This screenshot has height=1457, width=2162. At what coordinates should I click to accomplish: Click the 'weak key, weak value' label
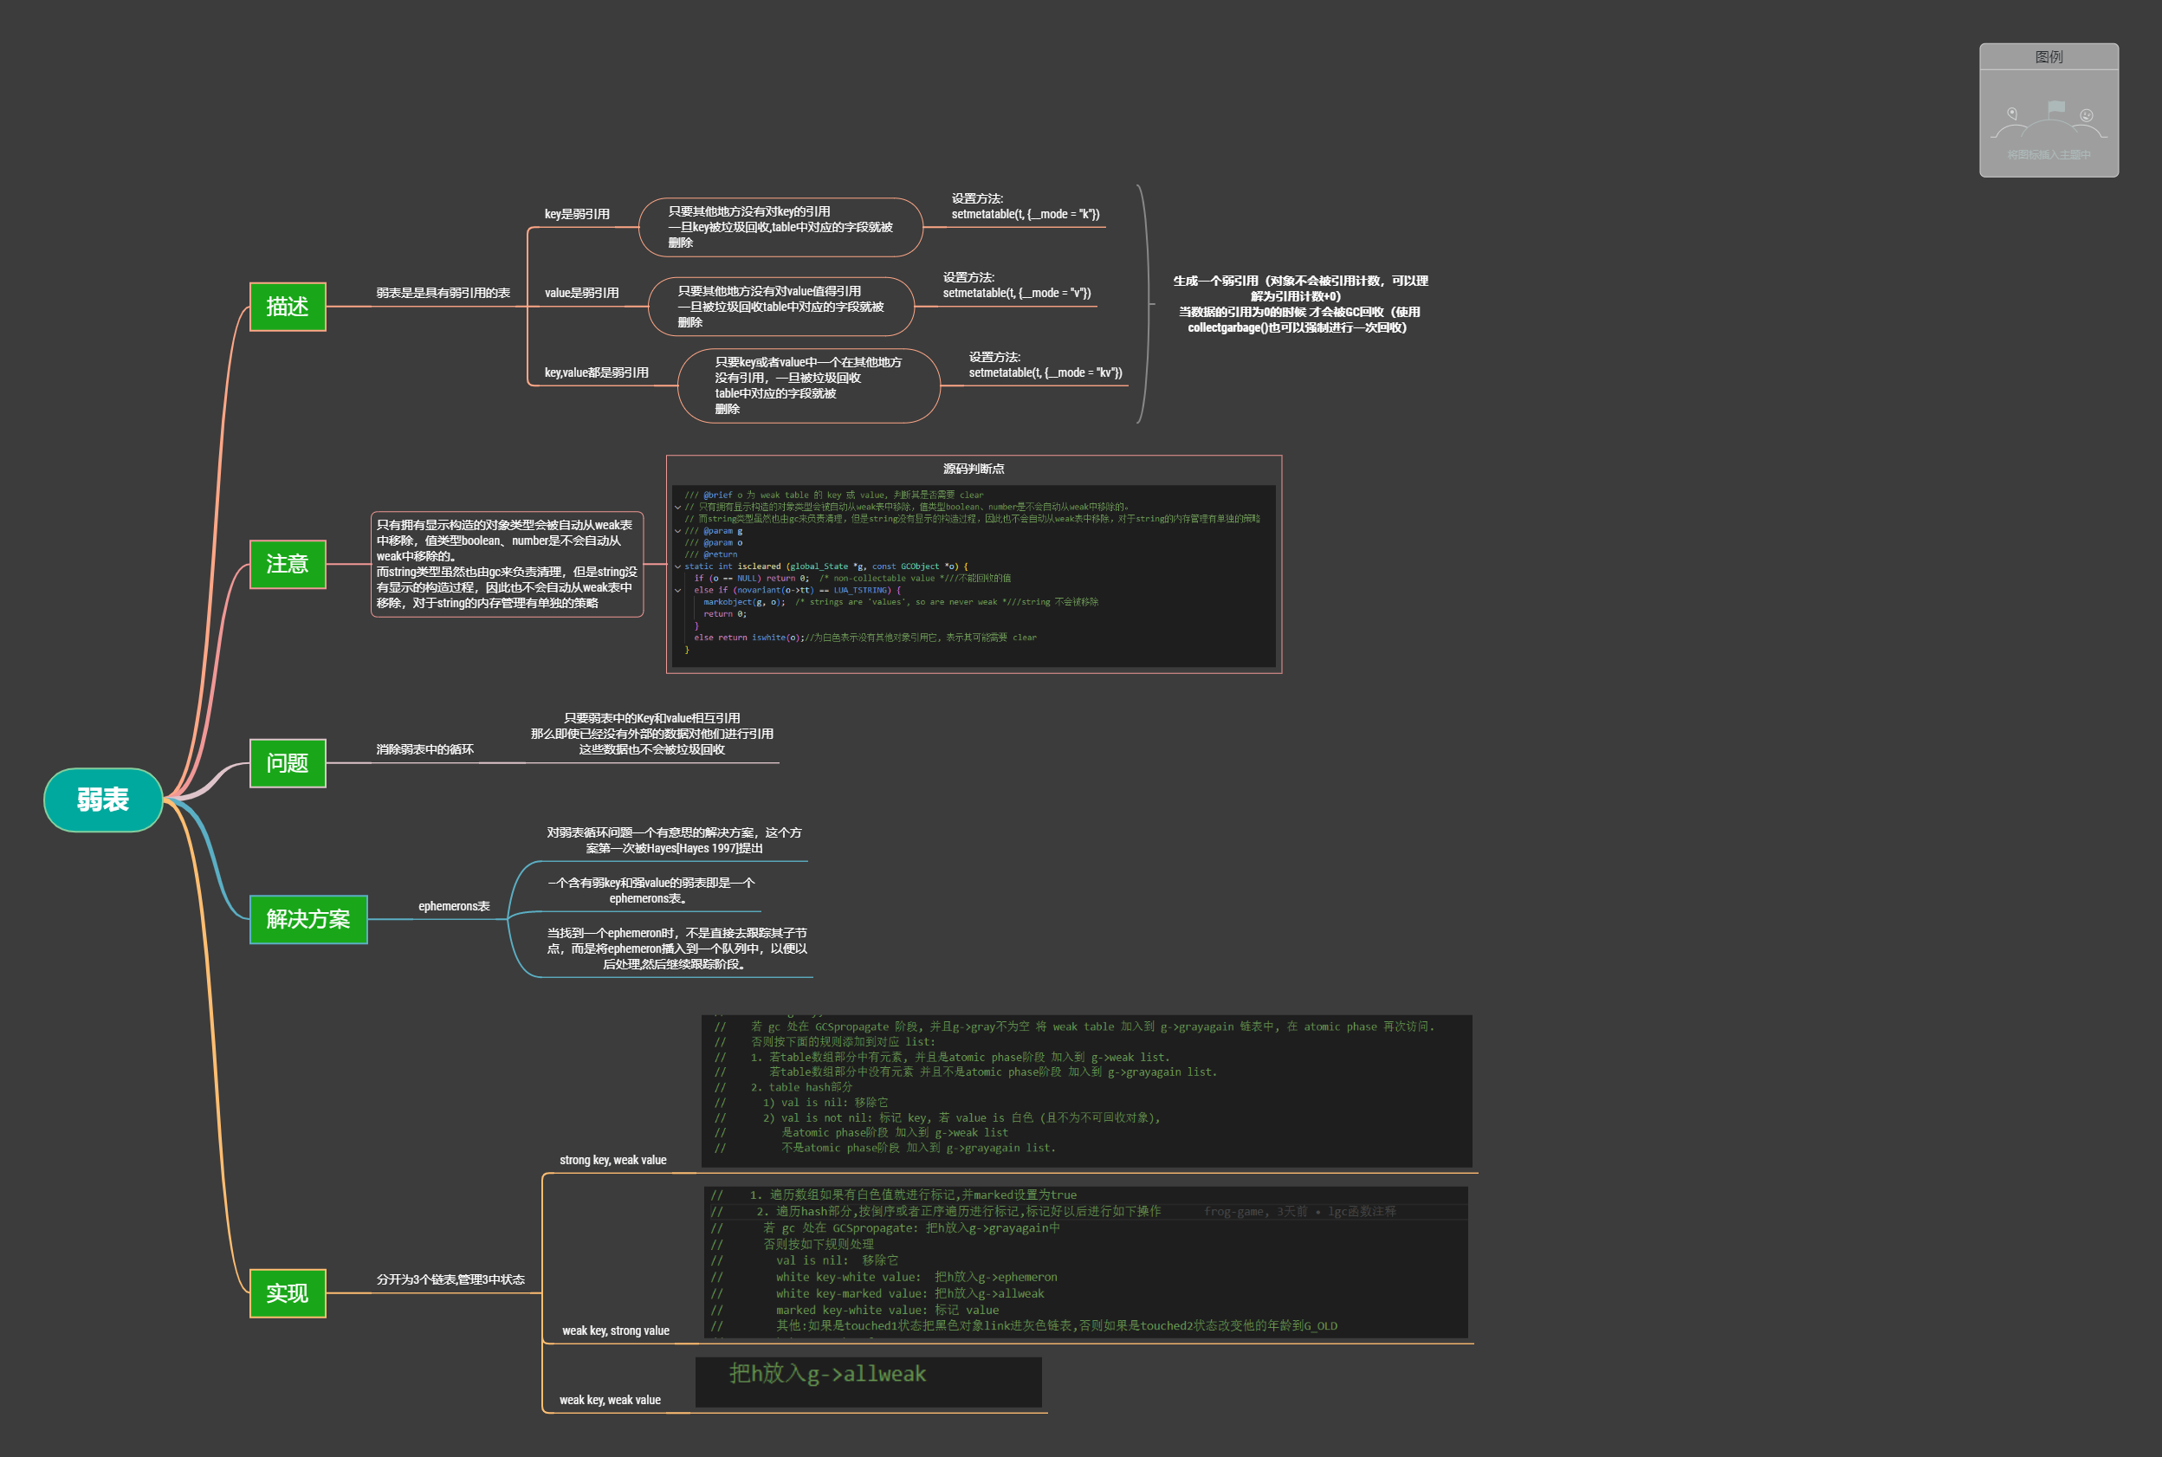pyautogui.click(x=610, y=1399)
